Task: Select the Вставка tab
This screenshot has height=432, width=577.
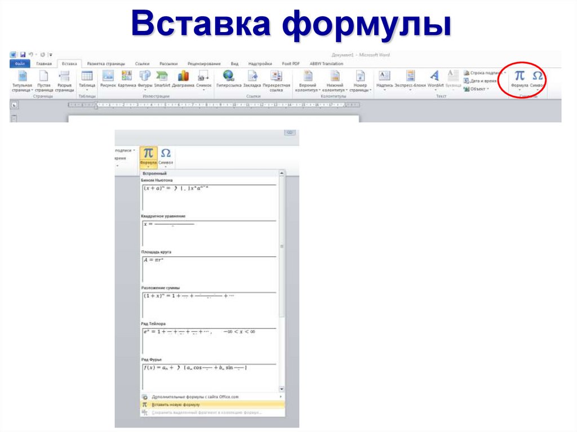Action: [x=69, y=64]
